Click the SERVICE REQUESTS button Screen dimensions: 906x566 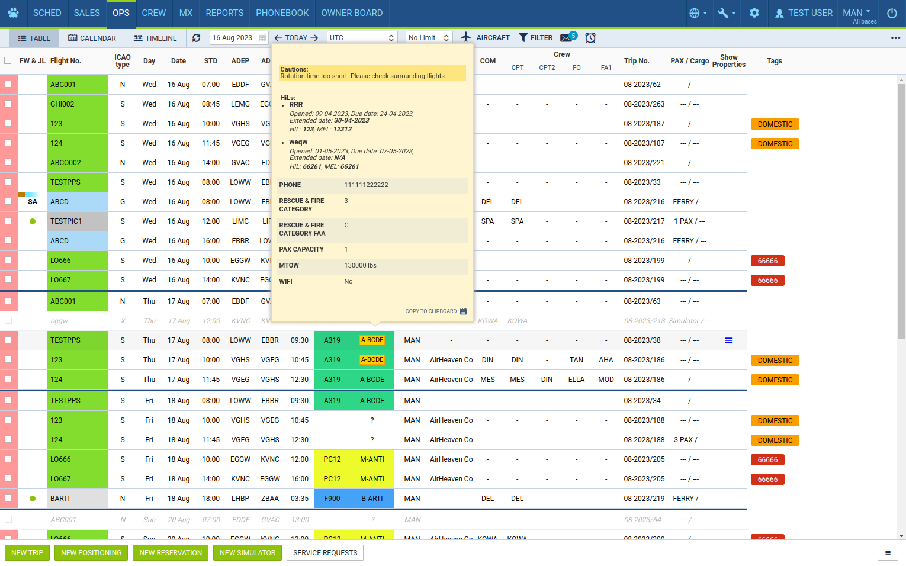[325, 553]
